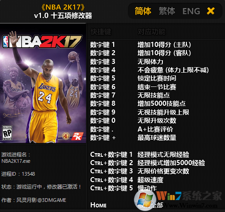The image size is (225, 212).
Task: Click the 游戏进程名 label
Action: coord(16,155)
